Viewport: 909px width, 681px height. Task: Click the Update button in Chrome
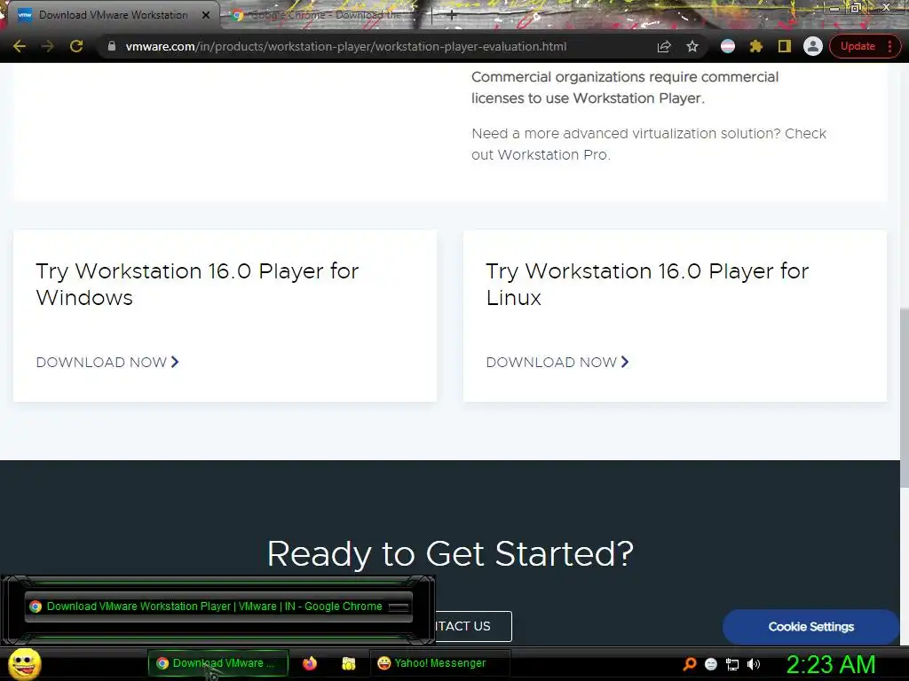tap(858, 46)
